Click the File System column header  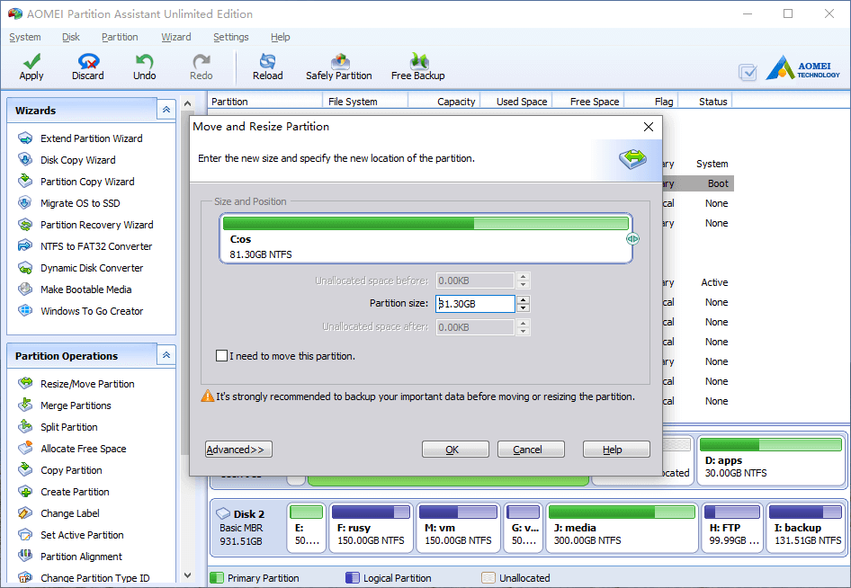(x=353, y=102)
